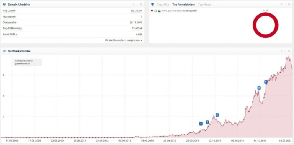Click the Domainalter row label
This screenshot has height=145, width=294.
(x=10, y=23)
